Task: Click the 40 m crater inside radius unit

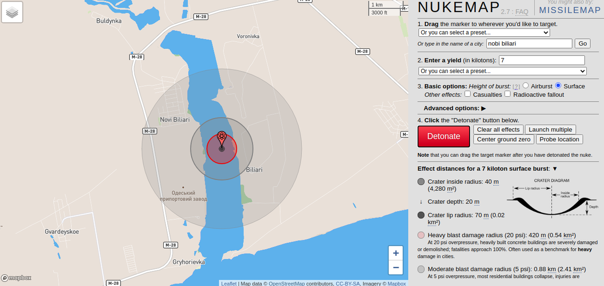Action: (x=496, y=182)
